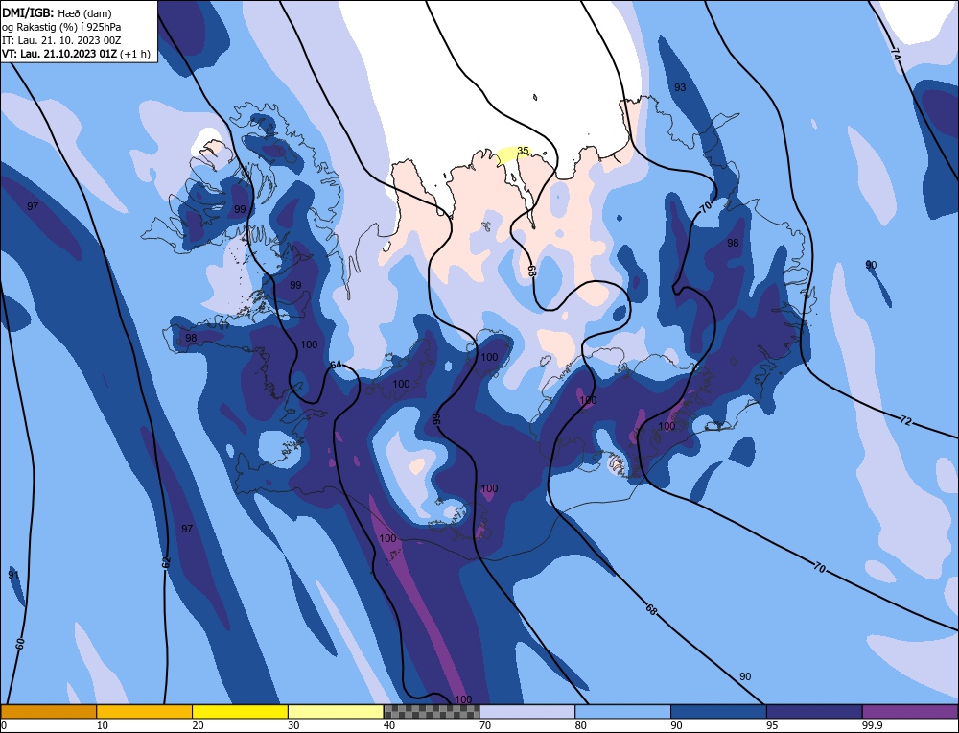Select the '72' contour line label
959x733 pixels.
pyautogui.click(x=906, y=421)
